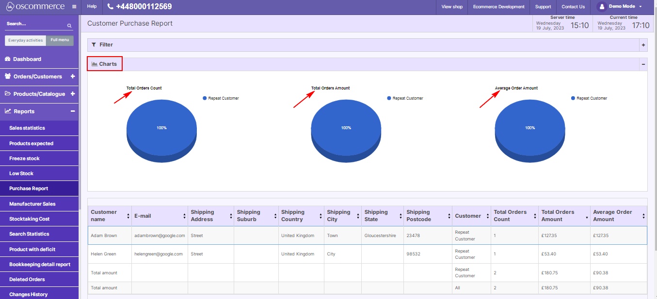Sort by Shipping Postcode column

coord(428,216)
